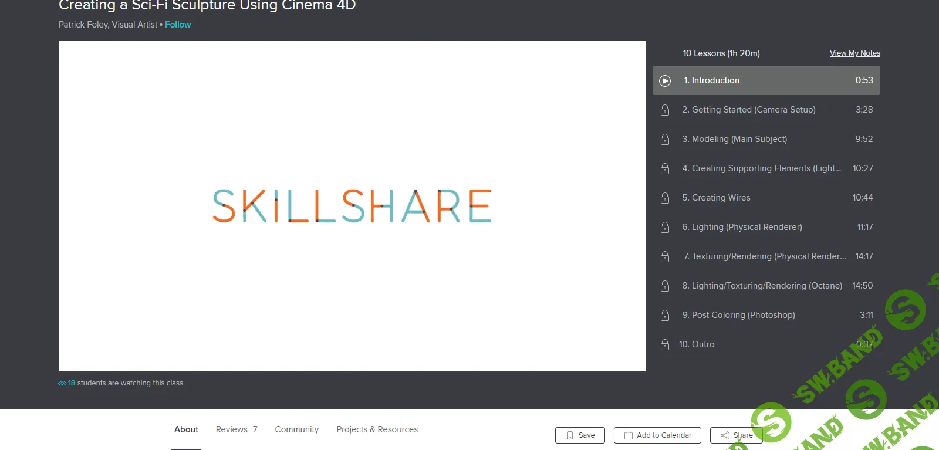Select lesson 8 Lighting/Texturing/Rendering (Octane)
The image size is (939, 450).
761,286
